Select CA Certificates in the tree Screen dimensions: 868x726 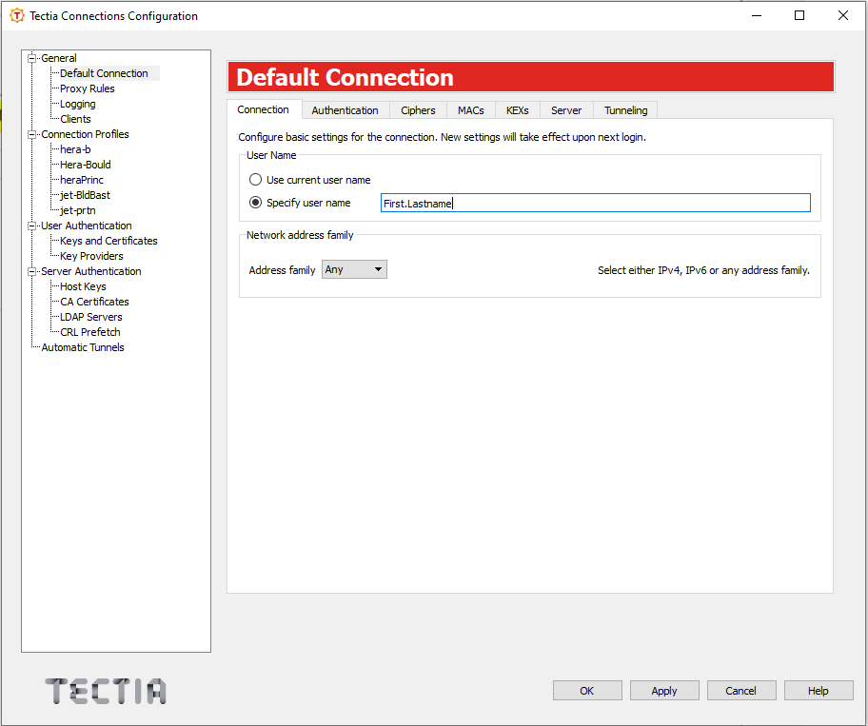tap(94, 302)
